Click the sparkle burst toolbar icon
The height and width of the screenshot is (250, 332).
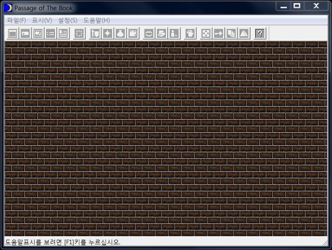tap(79, 33)
